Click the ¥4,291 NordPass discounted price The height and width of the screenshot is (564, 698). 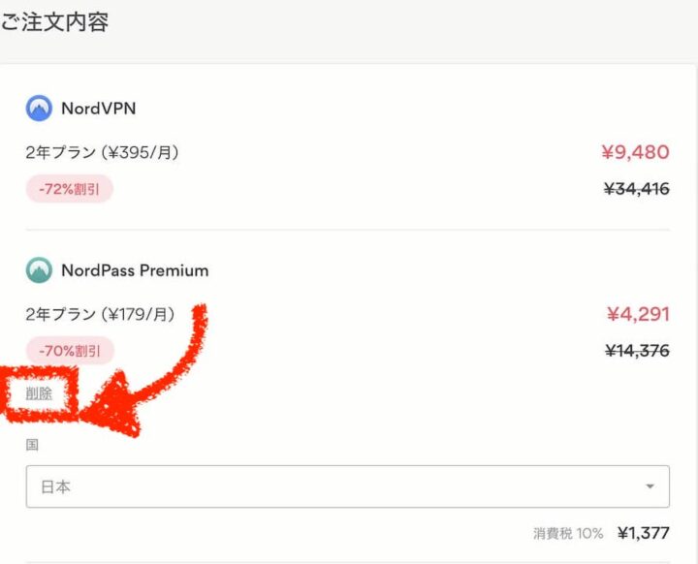click(x=638, y=314)
